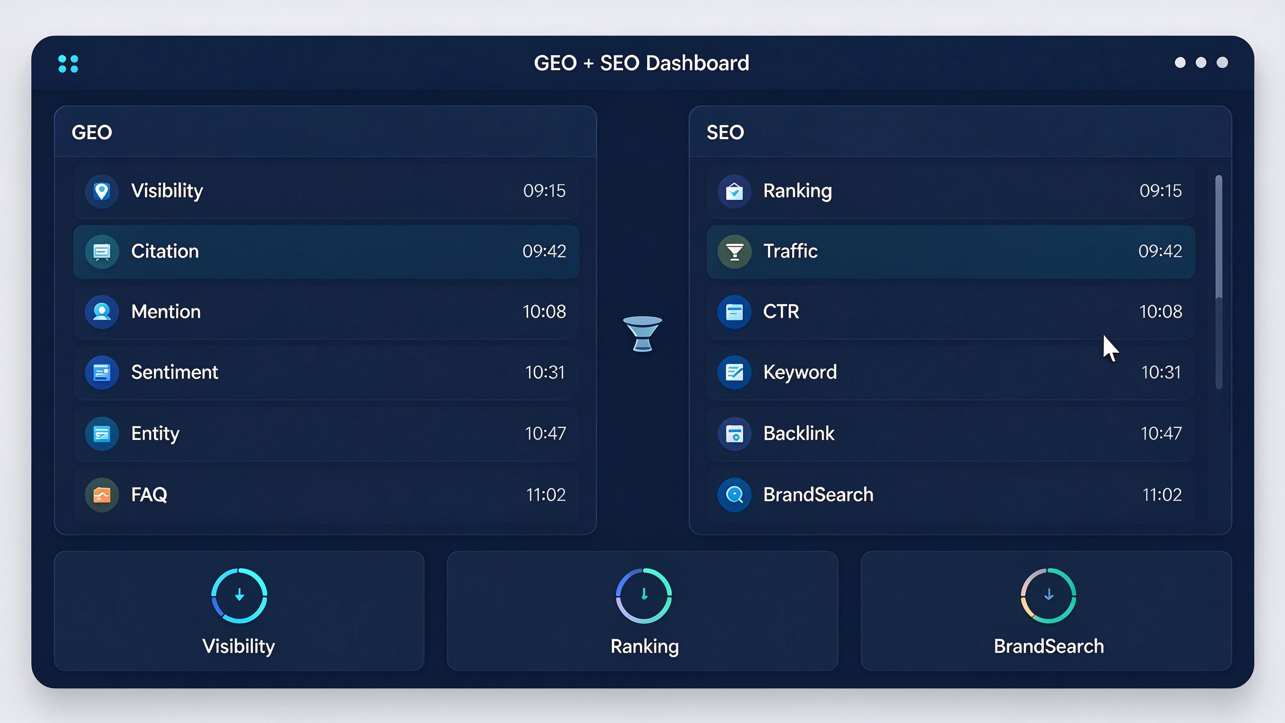This screenshot has height=723, width=1285.
Task: Click the BrandSearch magnifier icon
Action: (734, 495)
